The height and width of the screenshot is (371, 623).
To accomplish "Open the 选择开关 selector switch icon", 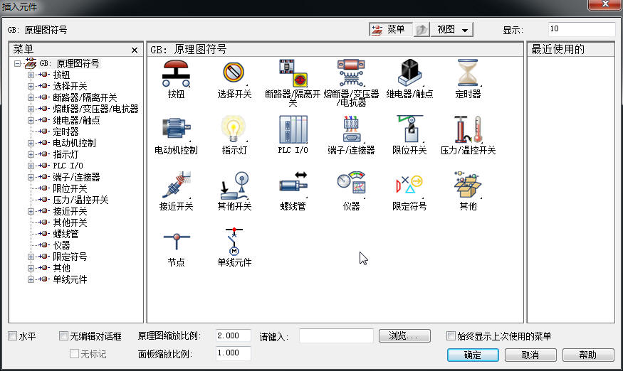I will click(234, 73).
